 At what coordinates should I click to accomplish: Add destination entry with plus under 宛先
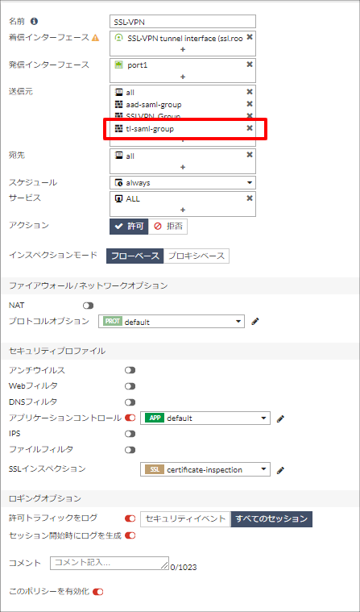[x=183, y=167]
